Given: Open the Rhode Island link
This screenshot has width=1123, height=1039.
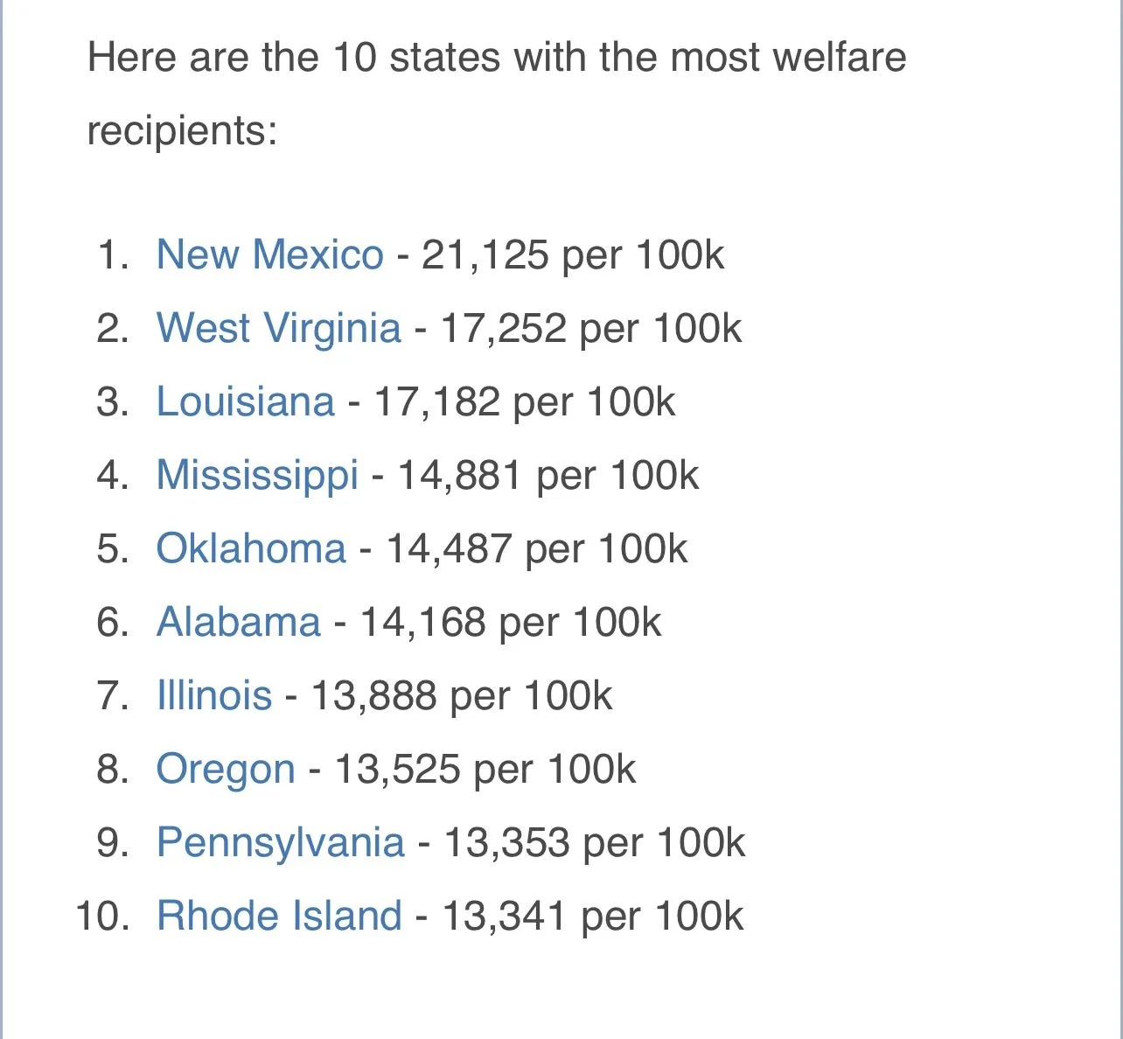Looking at the screenshot, I should (279, 917).
